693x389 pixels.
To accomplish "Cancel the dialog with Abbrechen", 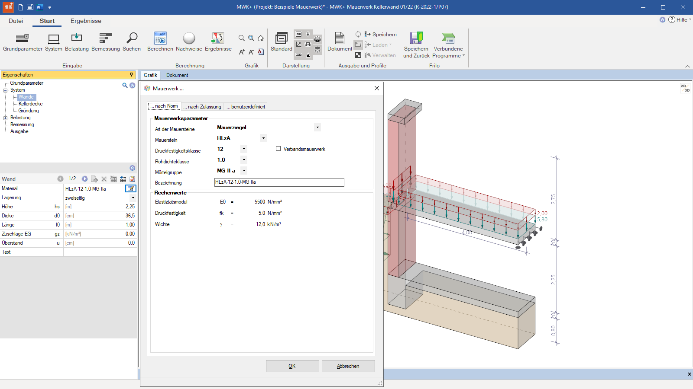I will [348, 366].
